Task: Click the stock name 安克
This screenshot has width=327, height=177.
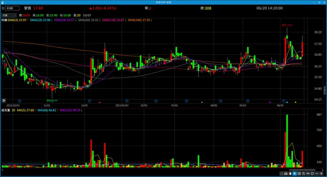Action: coord(27,8)
